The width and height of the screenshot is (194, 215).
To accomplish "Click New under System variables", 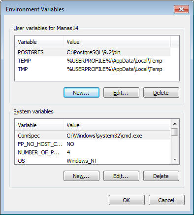I will coord(81,176).
